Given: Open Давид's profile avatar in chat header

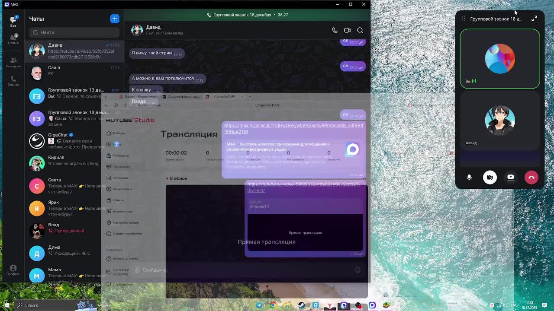Looking at the screenshot, I should click(x=137, y=30).
